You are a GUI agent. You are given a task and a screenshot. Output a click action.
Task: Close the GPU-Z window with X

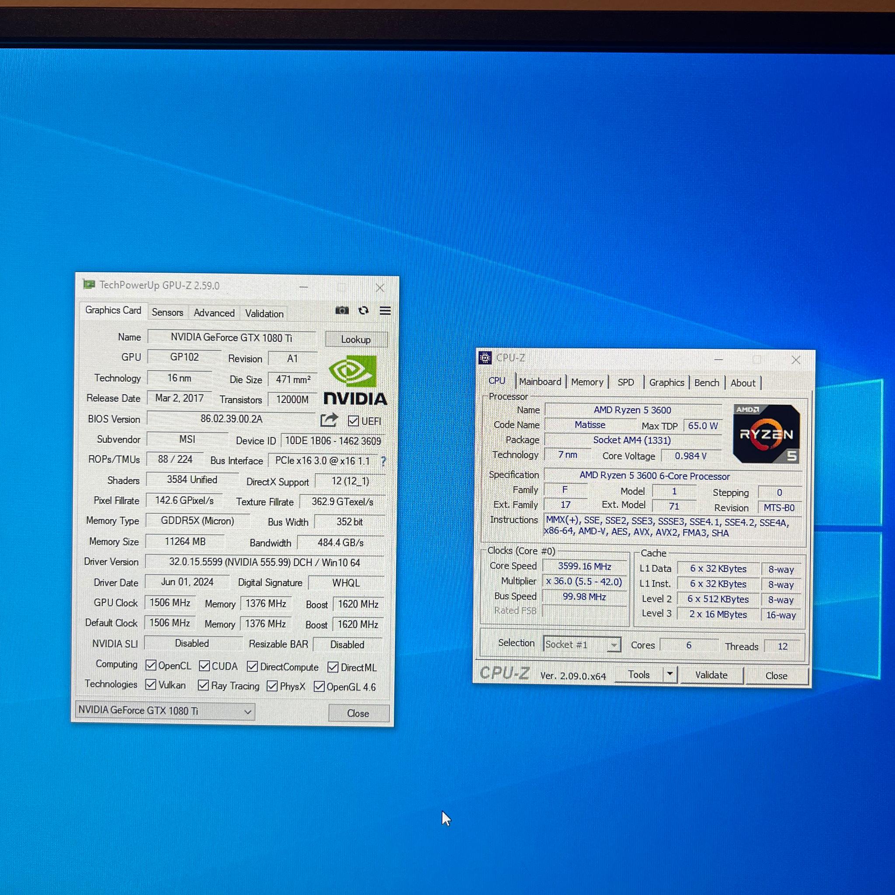pyautogui.click(x=380, y=288)
